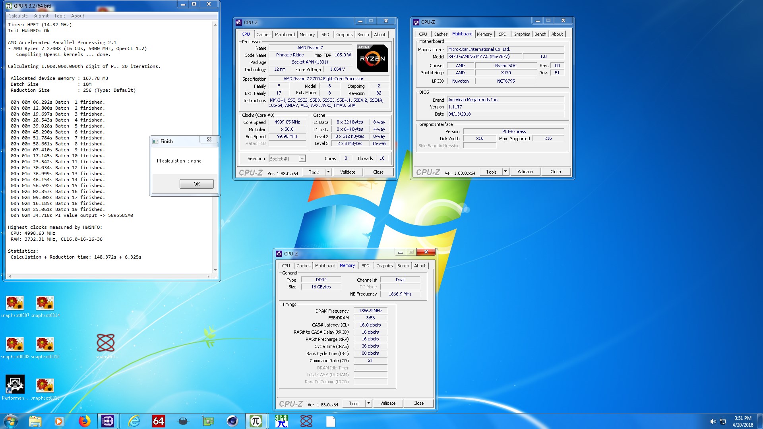The image size is (763, 429).
Task: Expand Tools arrow in Mainboard window
Action: 505,172
